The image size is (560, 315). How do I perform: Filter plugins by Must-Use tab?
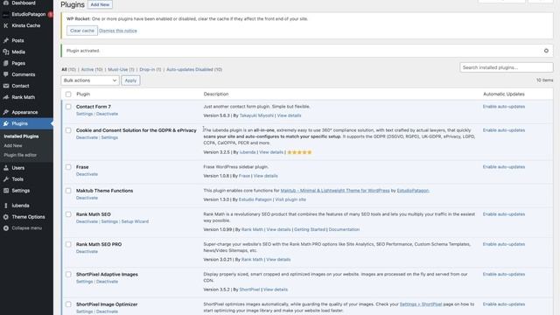click(121, 70)
